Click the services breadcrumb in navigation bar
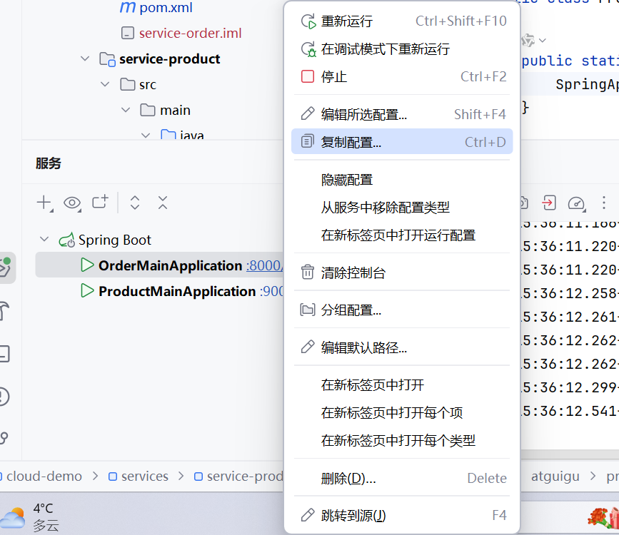Viewport: 619px width, 535px height. click(144, 477)
